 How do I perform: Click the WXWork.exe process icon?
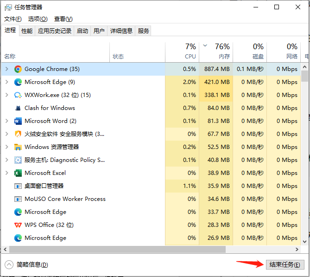click(x=18, y=95)
